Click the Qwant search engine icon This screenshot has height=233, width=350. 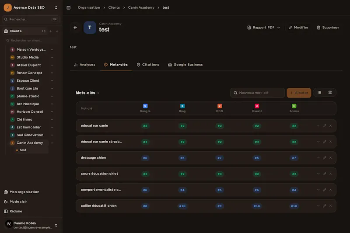pyautogui.click(x=257, y=106)
